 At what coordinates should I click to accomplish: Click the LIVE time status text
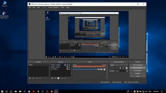point(105,82)
